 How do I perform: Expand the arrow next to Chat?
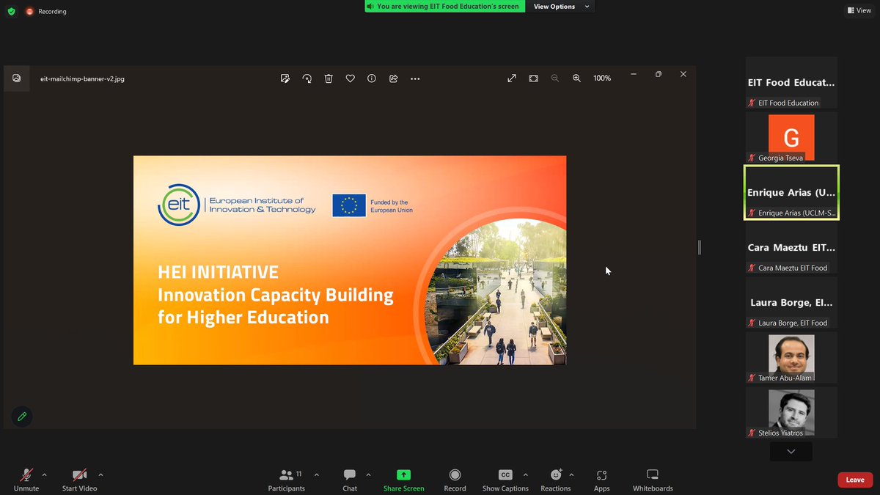[368, 474]
